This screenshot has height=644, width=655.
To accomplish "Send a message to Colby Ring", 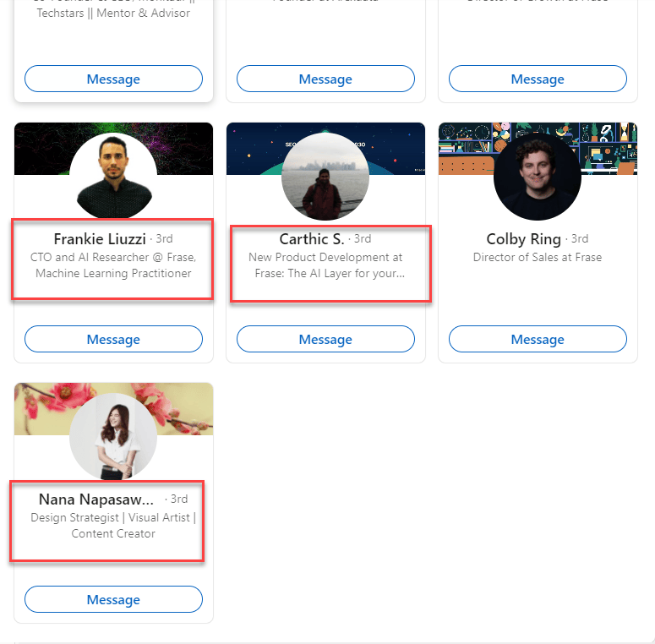I will [x=538, y=339].
